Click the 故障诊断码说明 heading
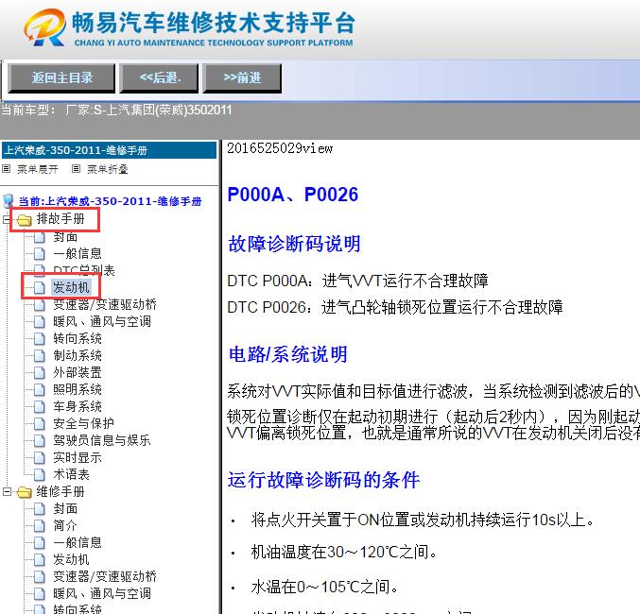 coord(294,244)
